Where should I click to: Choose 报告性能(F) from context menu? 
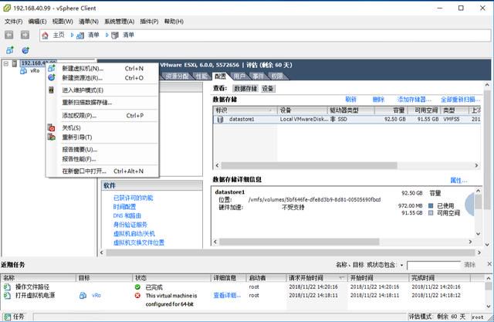click(103, 159)
